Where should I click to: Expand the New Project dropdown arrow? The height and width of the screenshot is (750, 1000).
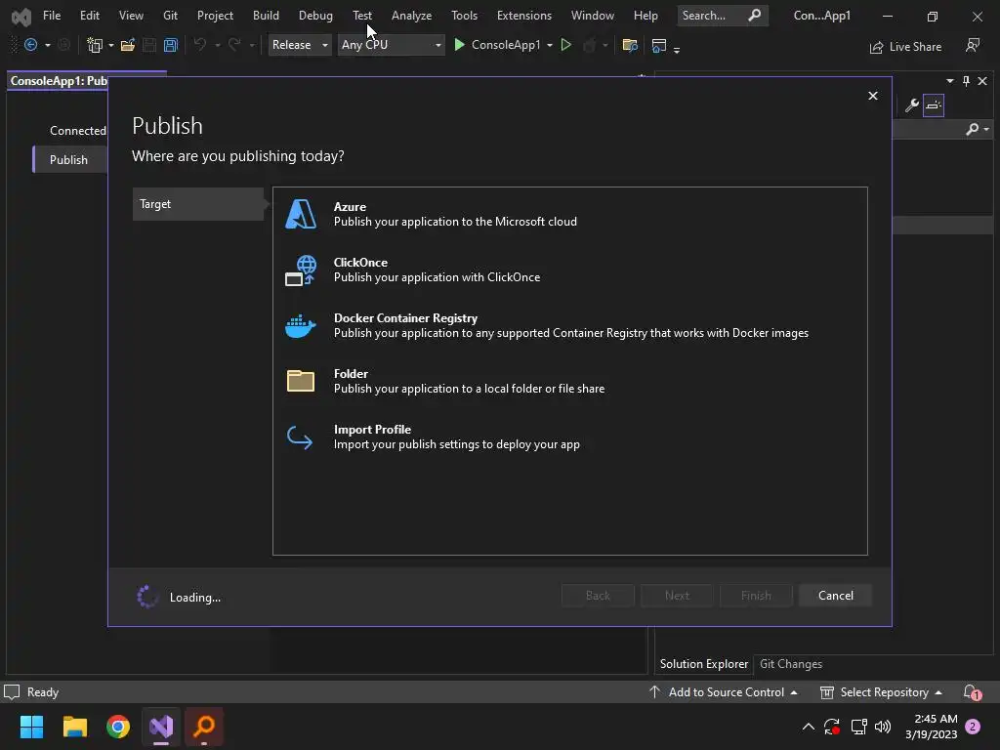pyautogui.click(x=111, y=45)
